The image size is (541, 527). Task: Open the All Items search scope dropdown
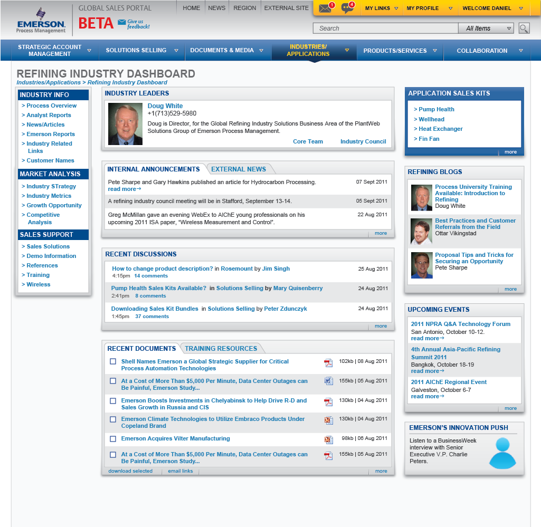click(x=486, y=28)
